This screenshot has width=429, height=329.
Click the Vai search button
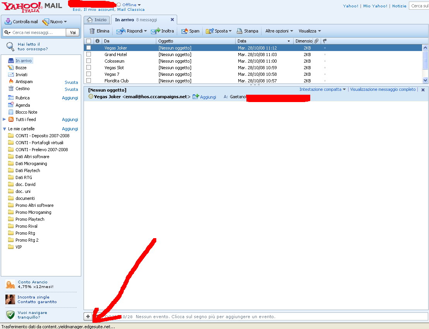[x=73, y=32]
